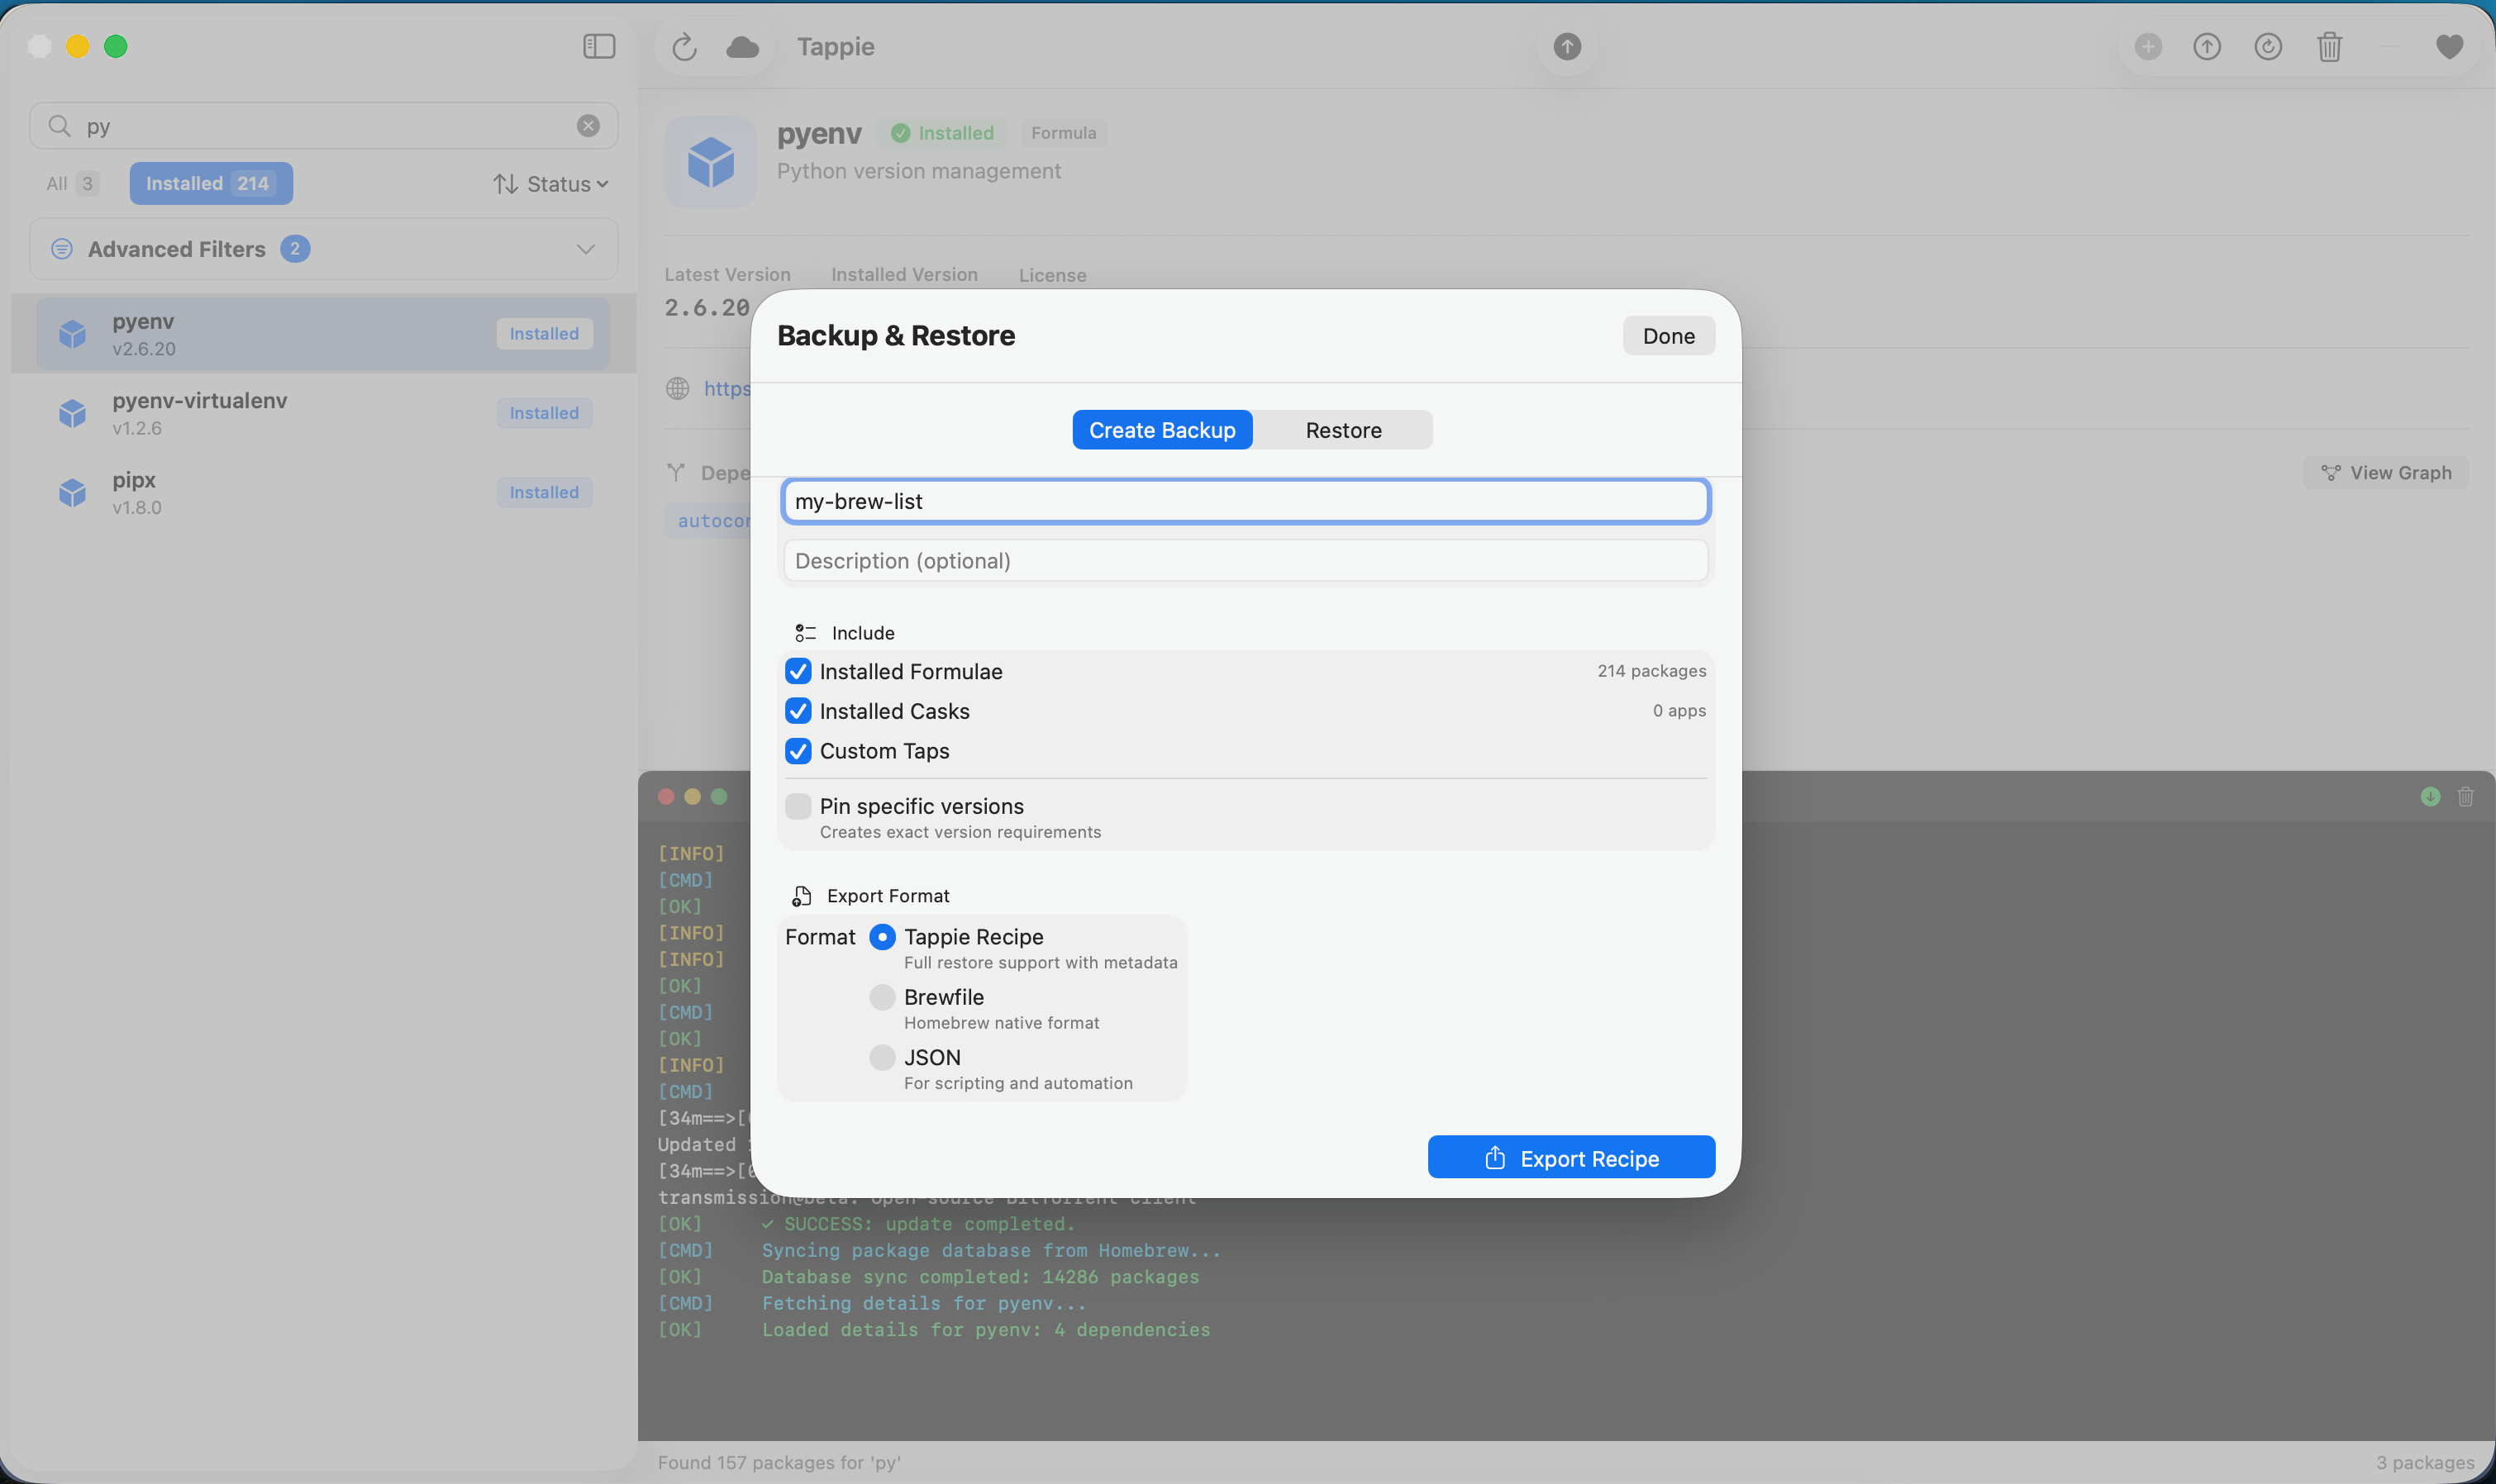The image size is (2496, 1484).
Task: Open the Status sort dropdown
Action: click(551, 183)
